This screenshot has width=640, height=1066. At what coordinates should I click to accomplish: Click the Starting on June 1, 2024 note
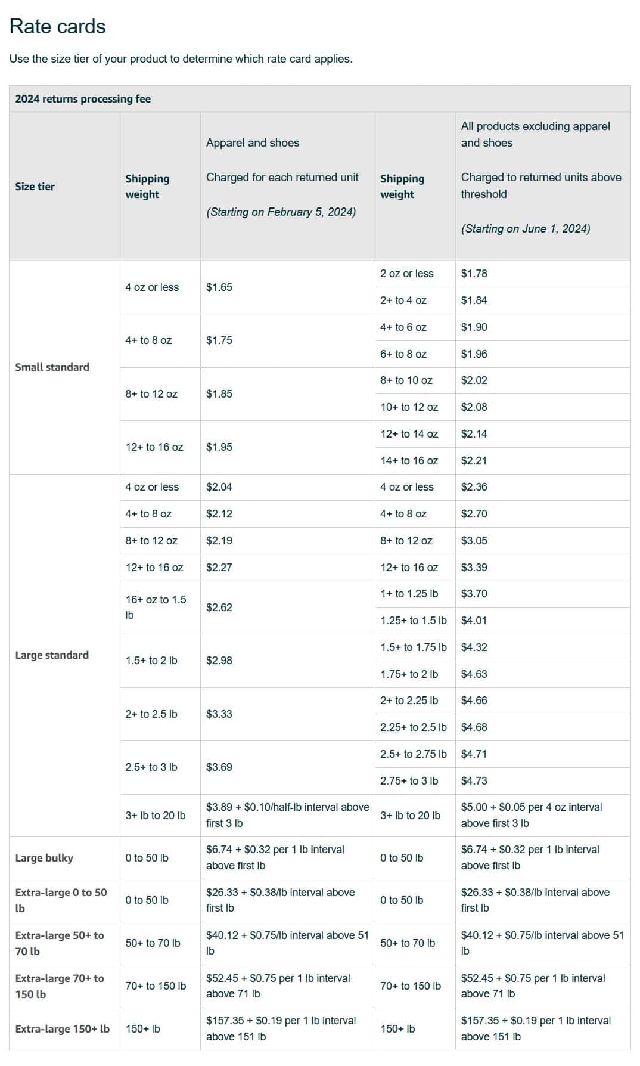pyautogui.click(x=526, y=229)
